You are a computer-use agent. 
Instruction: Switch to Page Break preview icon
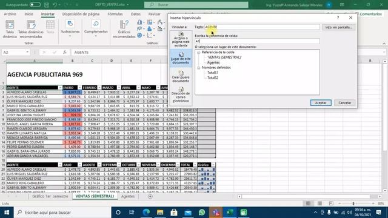[331, 203]
